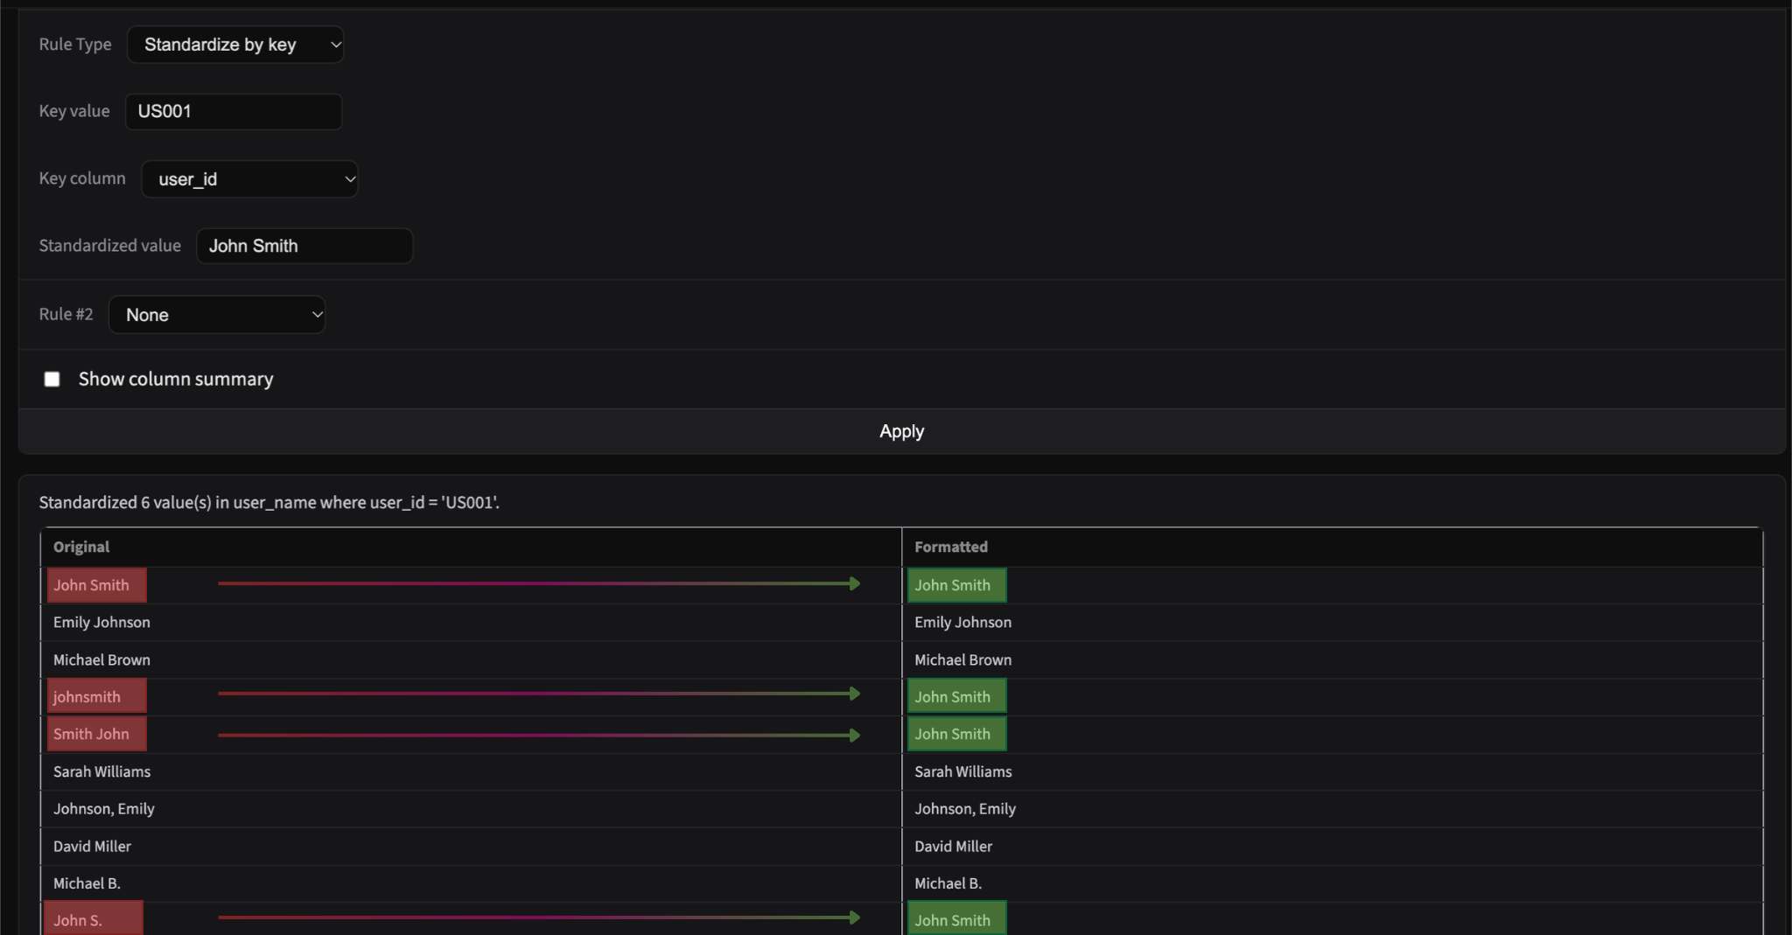The image size is (1792, 935).
Task: Click 'Johnson, Emily' in Original column
Action: coord(104,809)
